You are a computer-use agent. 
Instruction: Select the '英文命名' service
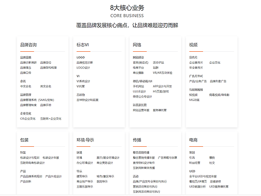pos(46,86)
